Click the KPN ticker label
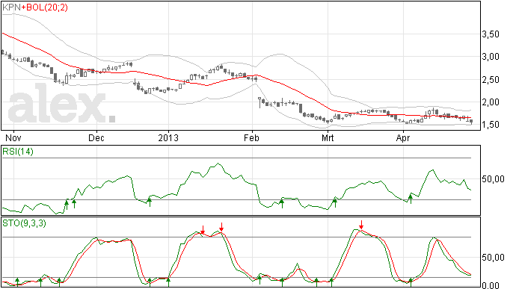 (11, 7)
